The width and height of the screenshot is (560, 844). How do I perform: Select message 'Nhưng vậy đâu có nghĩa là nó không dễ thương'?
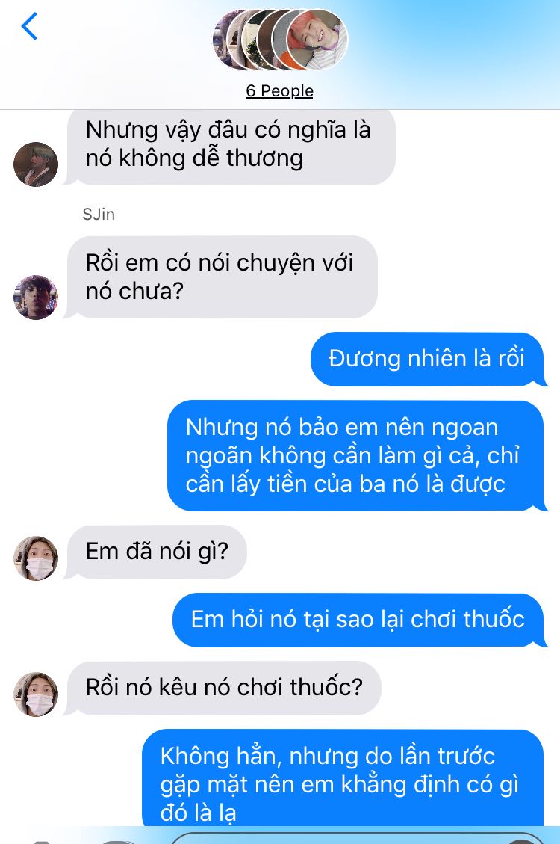pyautogui.click(x=230, y=146)
